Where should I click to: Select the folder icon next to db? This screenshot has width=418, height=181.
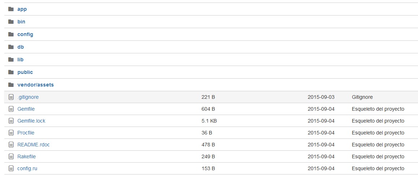[x=11, y=47]
